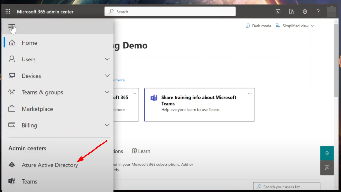Select the Devices icon in the sidebar
Image resolution: width=341 pixels, height=192 pixels.
pyautogui.click(x=12, y=76)
